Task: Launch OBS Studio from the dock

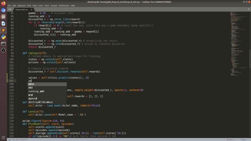Action: pyautogui.click(x=4, y=51)
